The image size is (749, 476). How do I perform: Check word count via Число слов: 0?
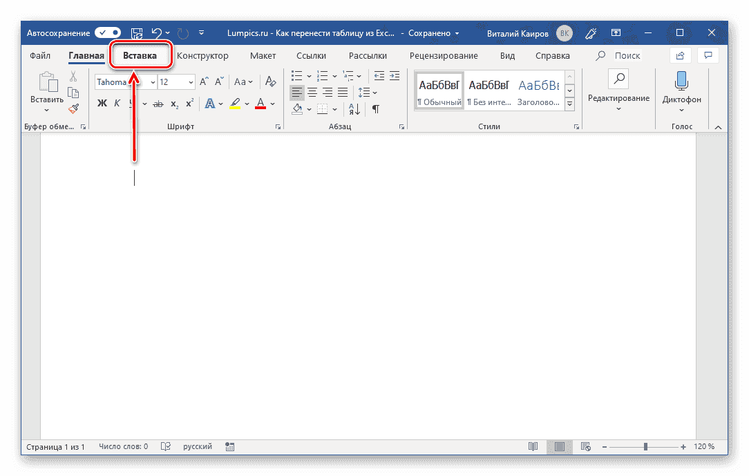(123, 446)
